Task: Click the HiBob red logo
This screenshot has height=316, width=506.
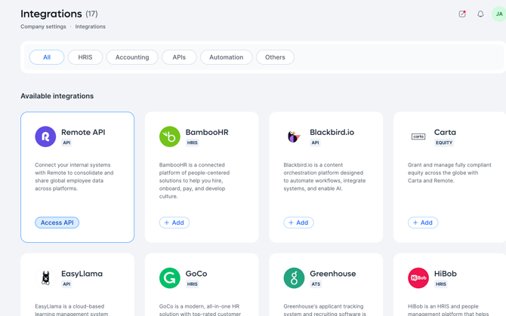Action: pyautogui.click(x=418, y=278)
